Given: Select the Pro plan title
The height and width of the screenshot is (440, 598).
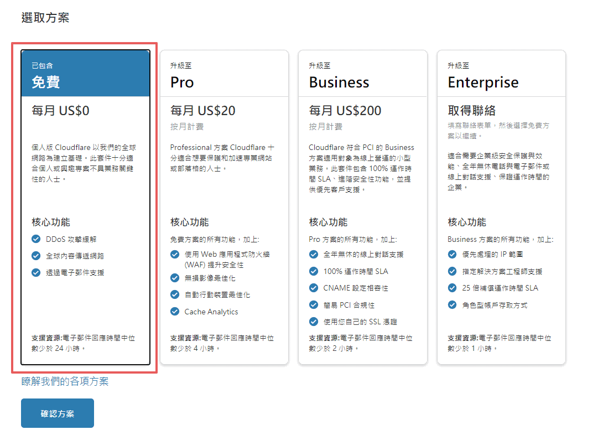Looking at the screenshot, I should [182, 82].
